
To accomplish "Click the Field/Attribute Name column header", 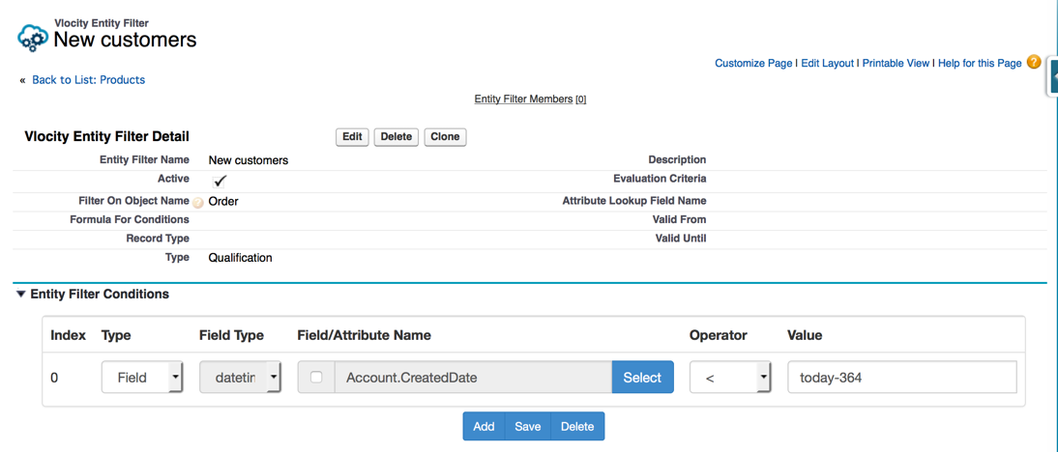I will click(x=364, y=335).
